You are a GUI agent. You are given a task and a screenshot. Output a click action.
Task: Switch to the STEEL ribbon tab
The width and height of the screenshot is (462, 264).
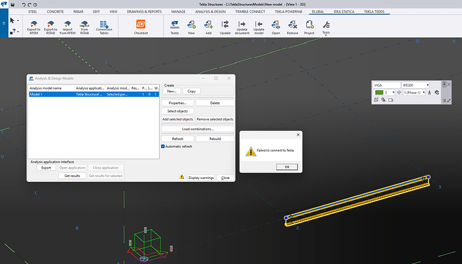[32, 12]
